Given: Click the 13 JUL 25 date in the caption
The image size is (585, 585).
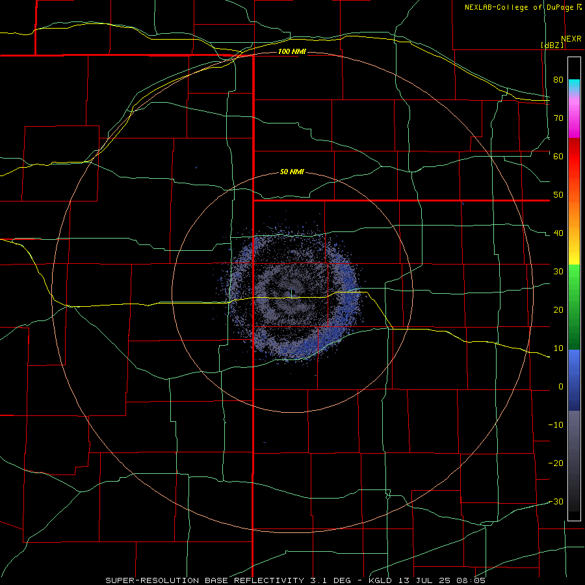Looking at the screenshot, I should coord(426,580).
